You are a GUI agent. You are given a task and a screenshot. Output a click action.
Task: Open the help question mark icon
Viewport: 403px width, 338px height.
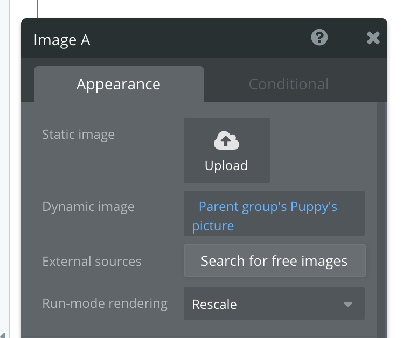click(319, 38)
